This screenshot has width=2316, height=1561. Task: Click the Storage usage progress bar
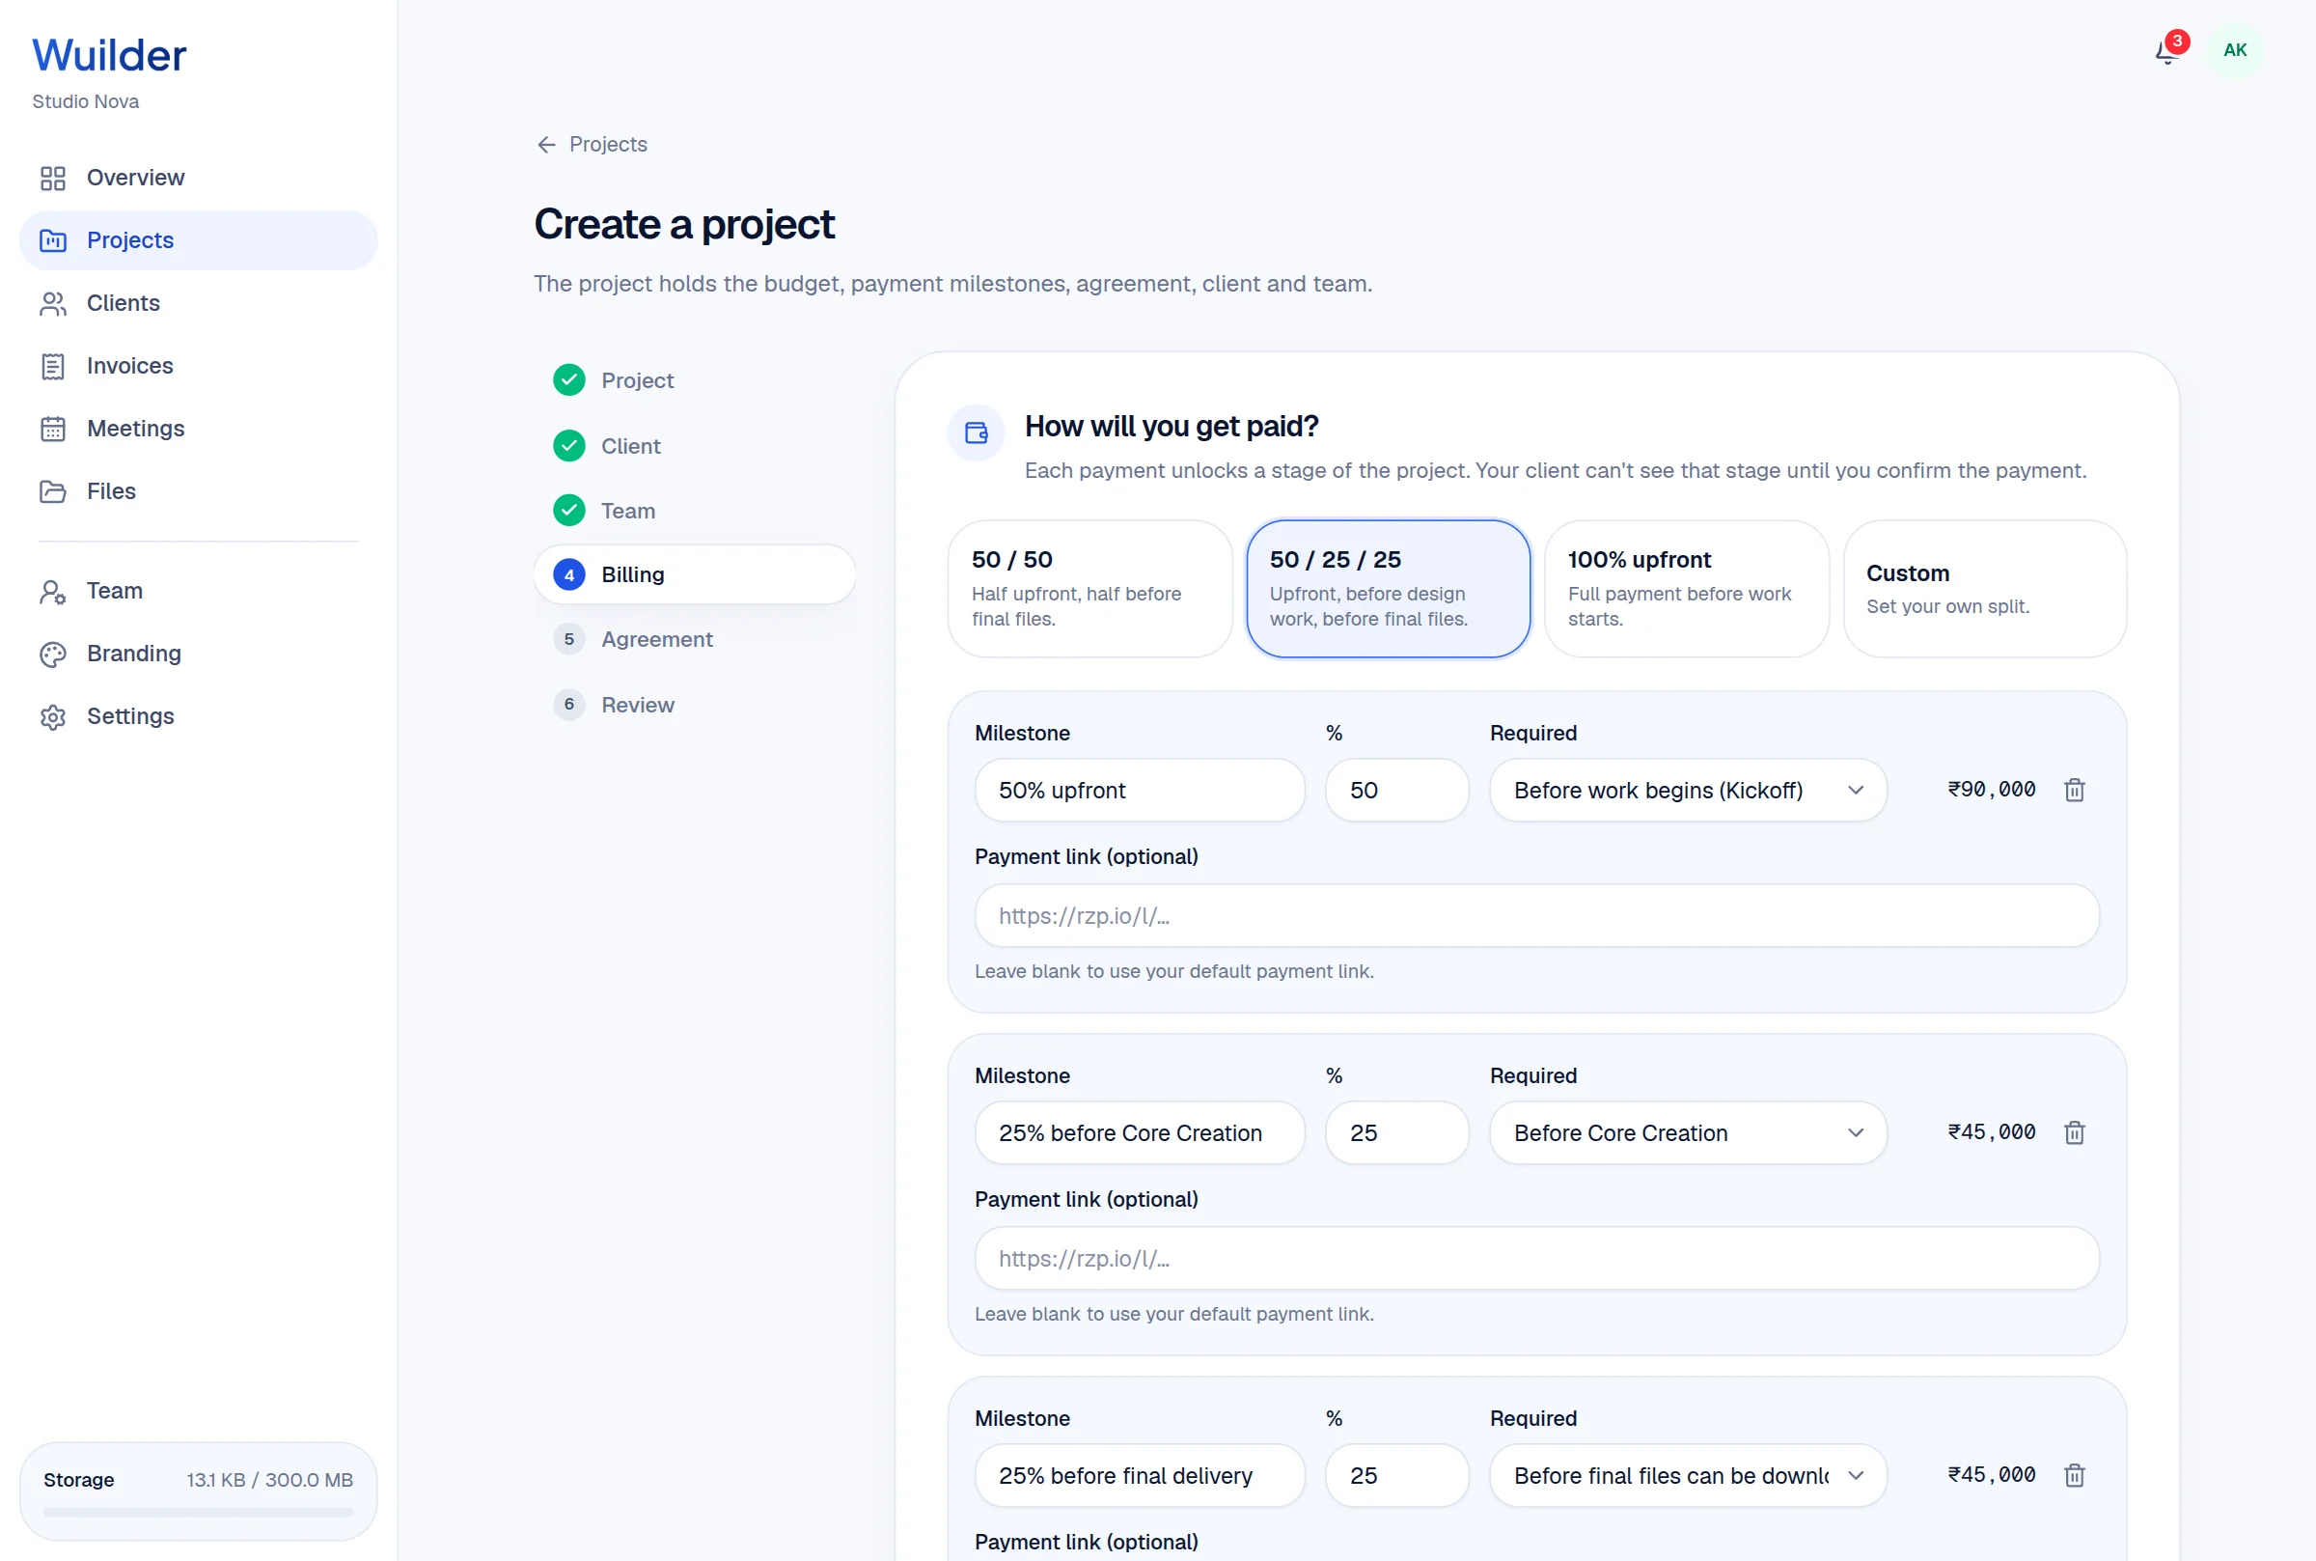point(198,1512)
